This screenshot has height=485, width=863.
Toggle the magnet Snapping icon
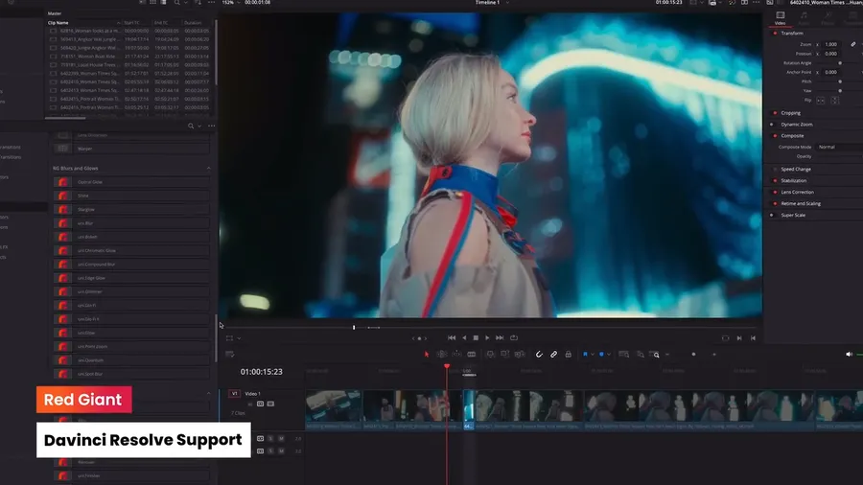(539, 354)
